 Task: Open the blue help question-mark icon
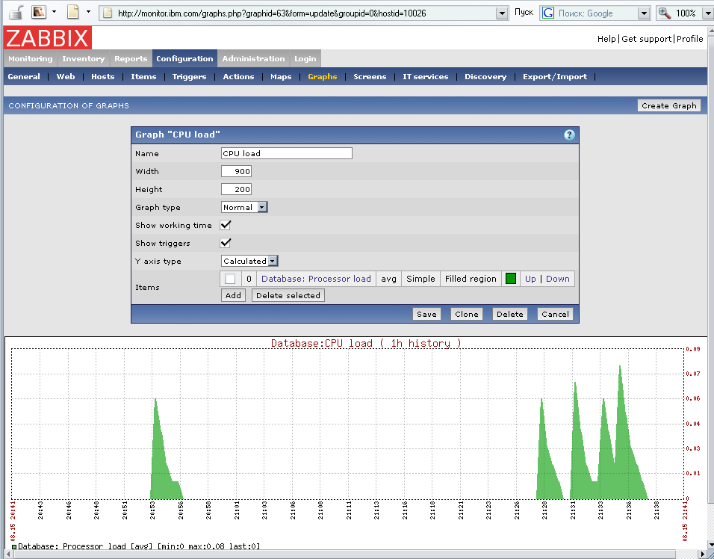pos(569,135)
